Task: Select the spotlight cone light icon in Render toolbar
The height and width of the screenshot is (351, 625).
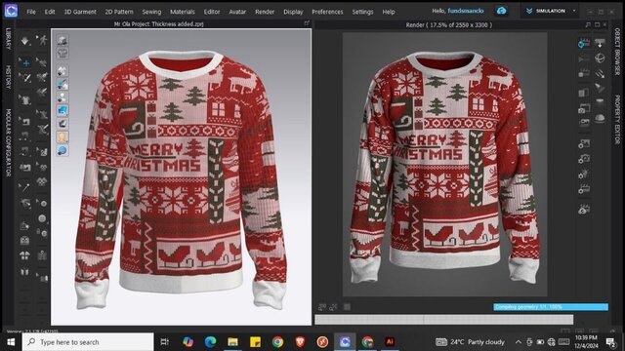Action: coord(600,88)
